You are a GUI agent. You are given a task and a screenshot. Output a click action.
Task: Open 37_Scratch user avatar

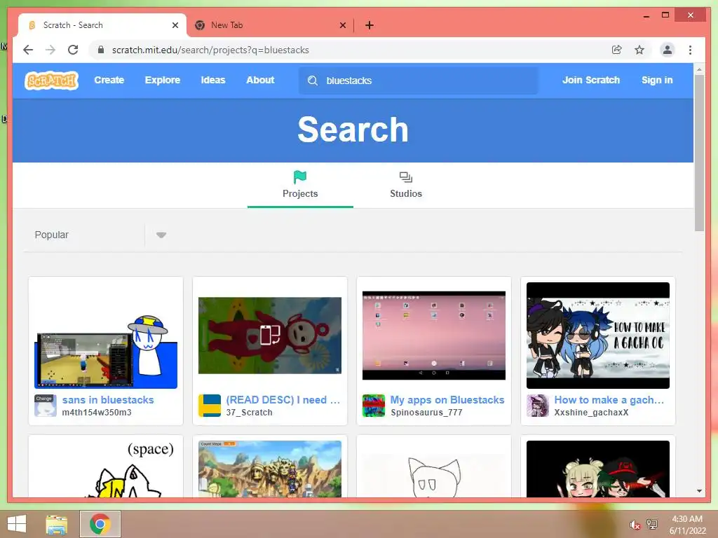coord(209,406)
